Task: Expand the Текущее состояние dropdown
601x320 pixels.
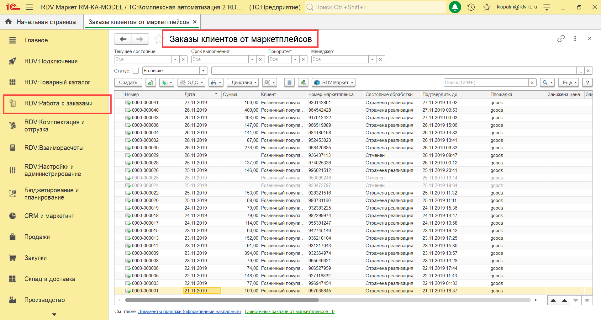Action: click(x=175, y=59)
